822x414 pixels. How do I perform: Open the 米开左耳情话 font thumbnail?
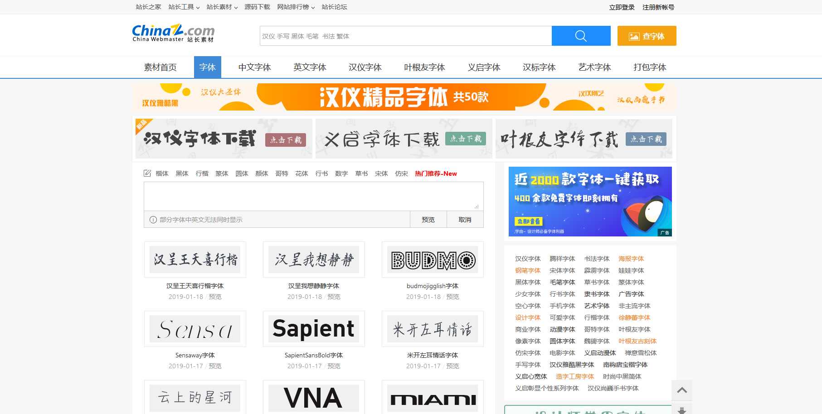click(433, 329)
